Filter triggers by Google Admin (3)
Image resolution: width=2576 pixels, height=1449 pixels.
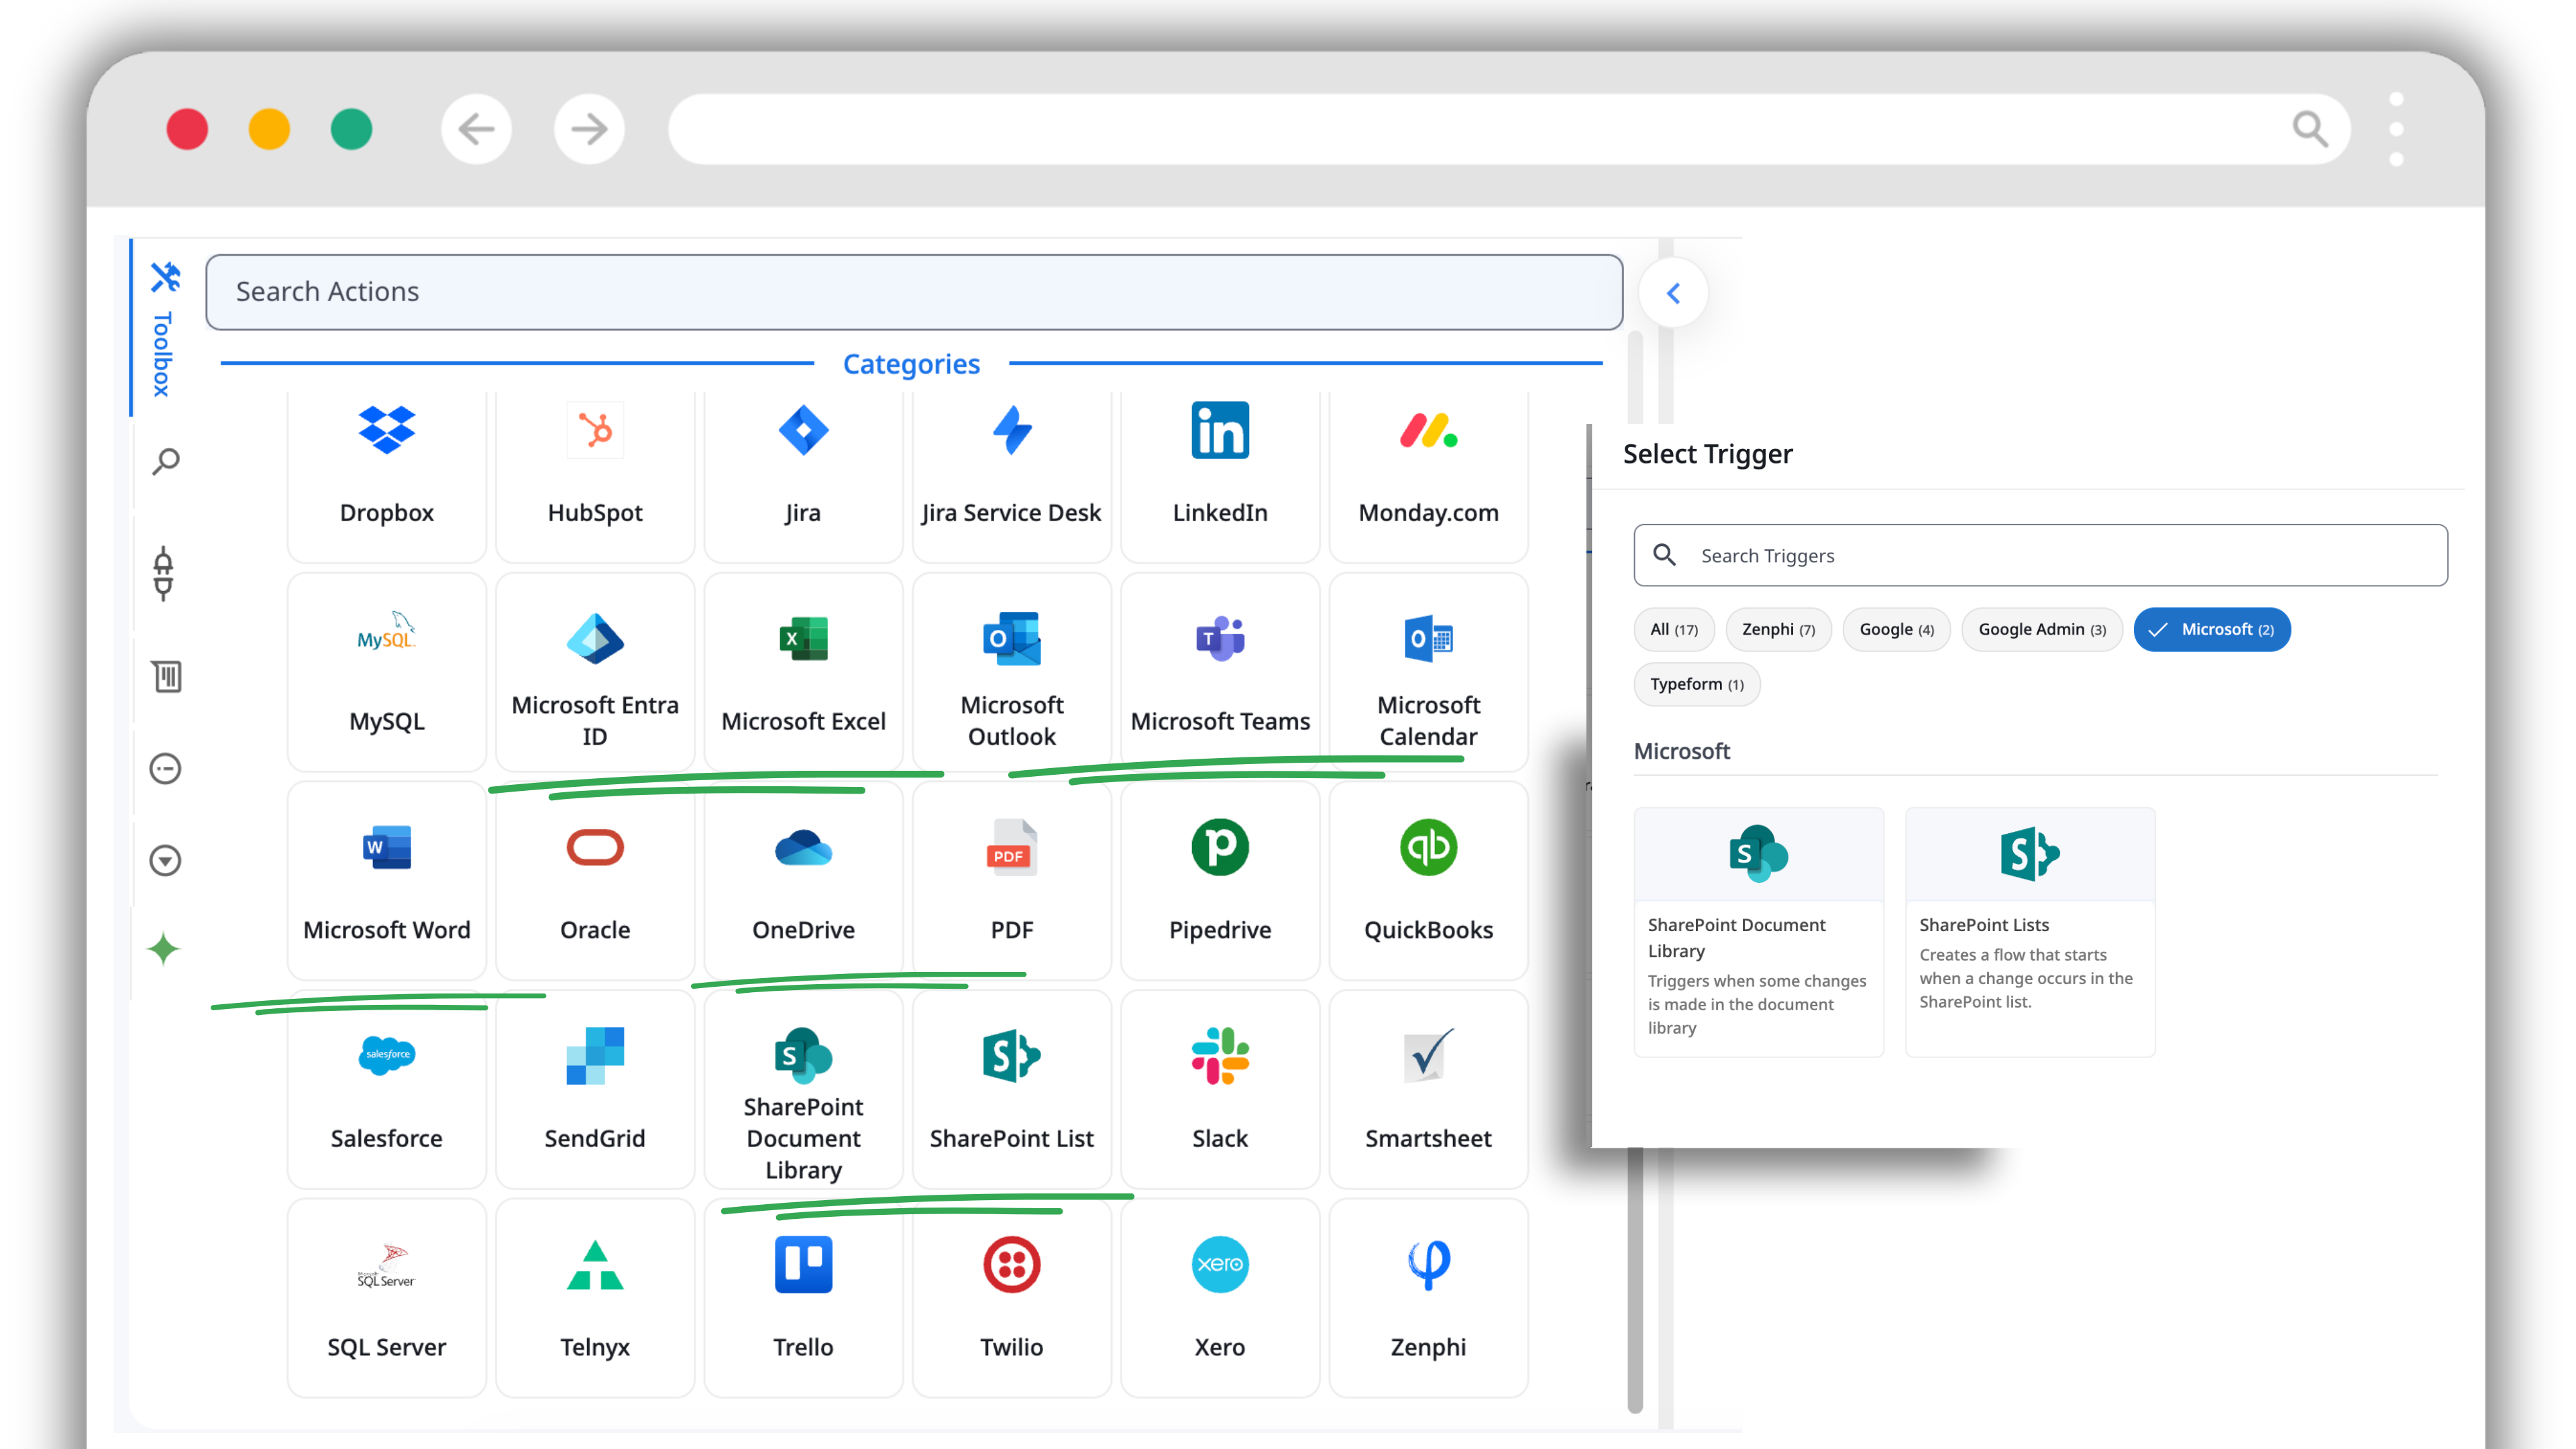(2041, 629)
